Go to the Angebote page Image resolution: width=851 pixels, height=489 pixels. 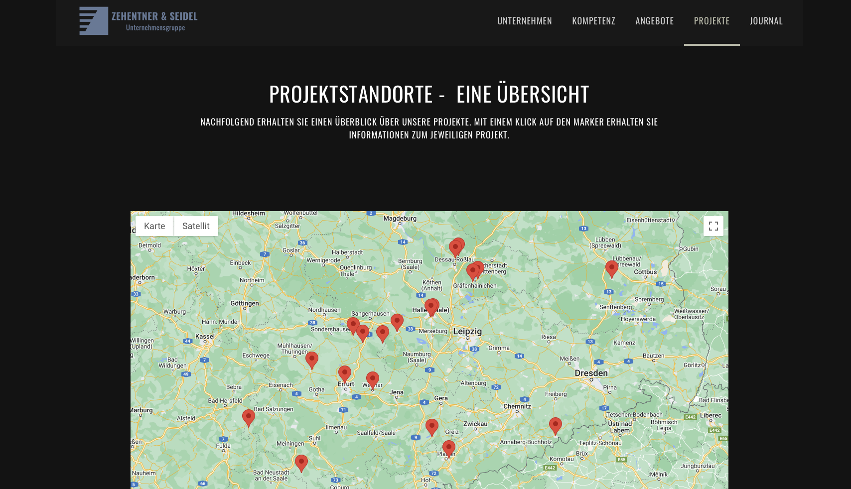tap(654, 21)
